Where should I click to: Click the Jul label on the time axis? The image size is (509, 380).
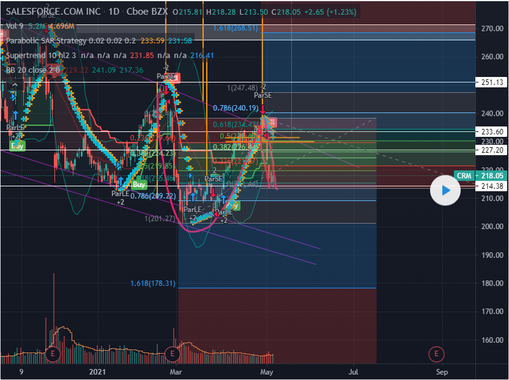click(353, 371)
